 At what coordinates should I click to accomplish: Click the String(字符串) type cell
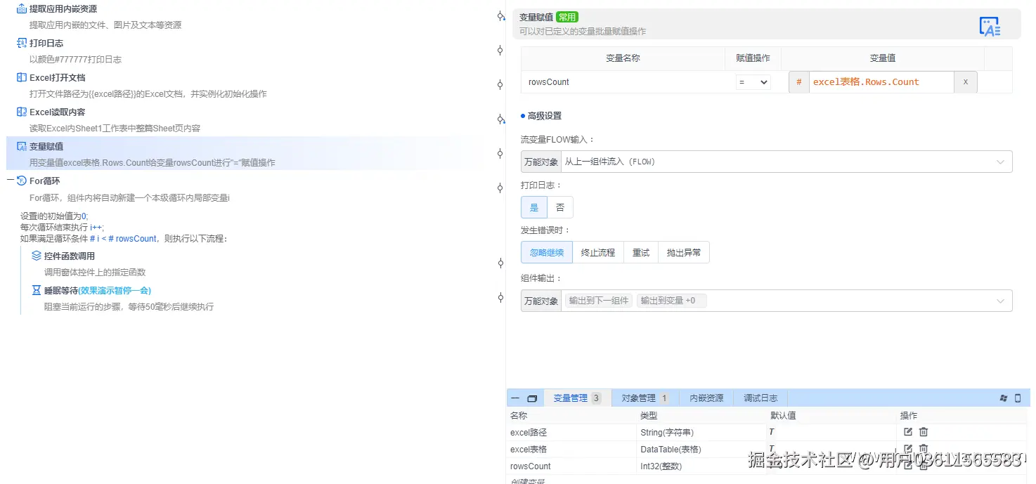coord(667,432)
